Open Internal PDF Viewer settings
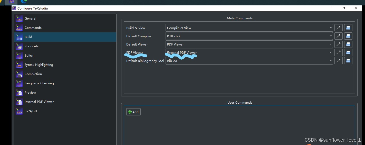 click(x=65, y=102)
